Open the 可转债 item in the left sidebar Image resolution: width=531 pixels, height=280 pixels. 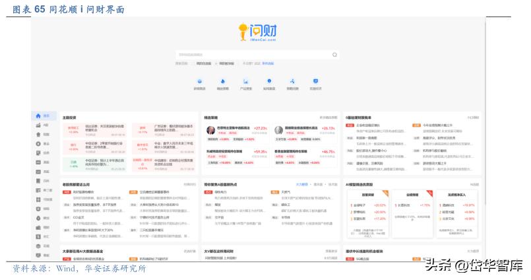tap(44, 199)
